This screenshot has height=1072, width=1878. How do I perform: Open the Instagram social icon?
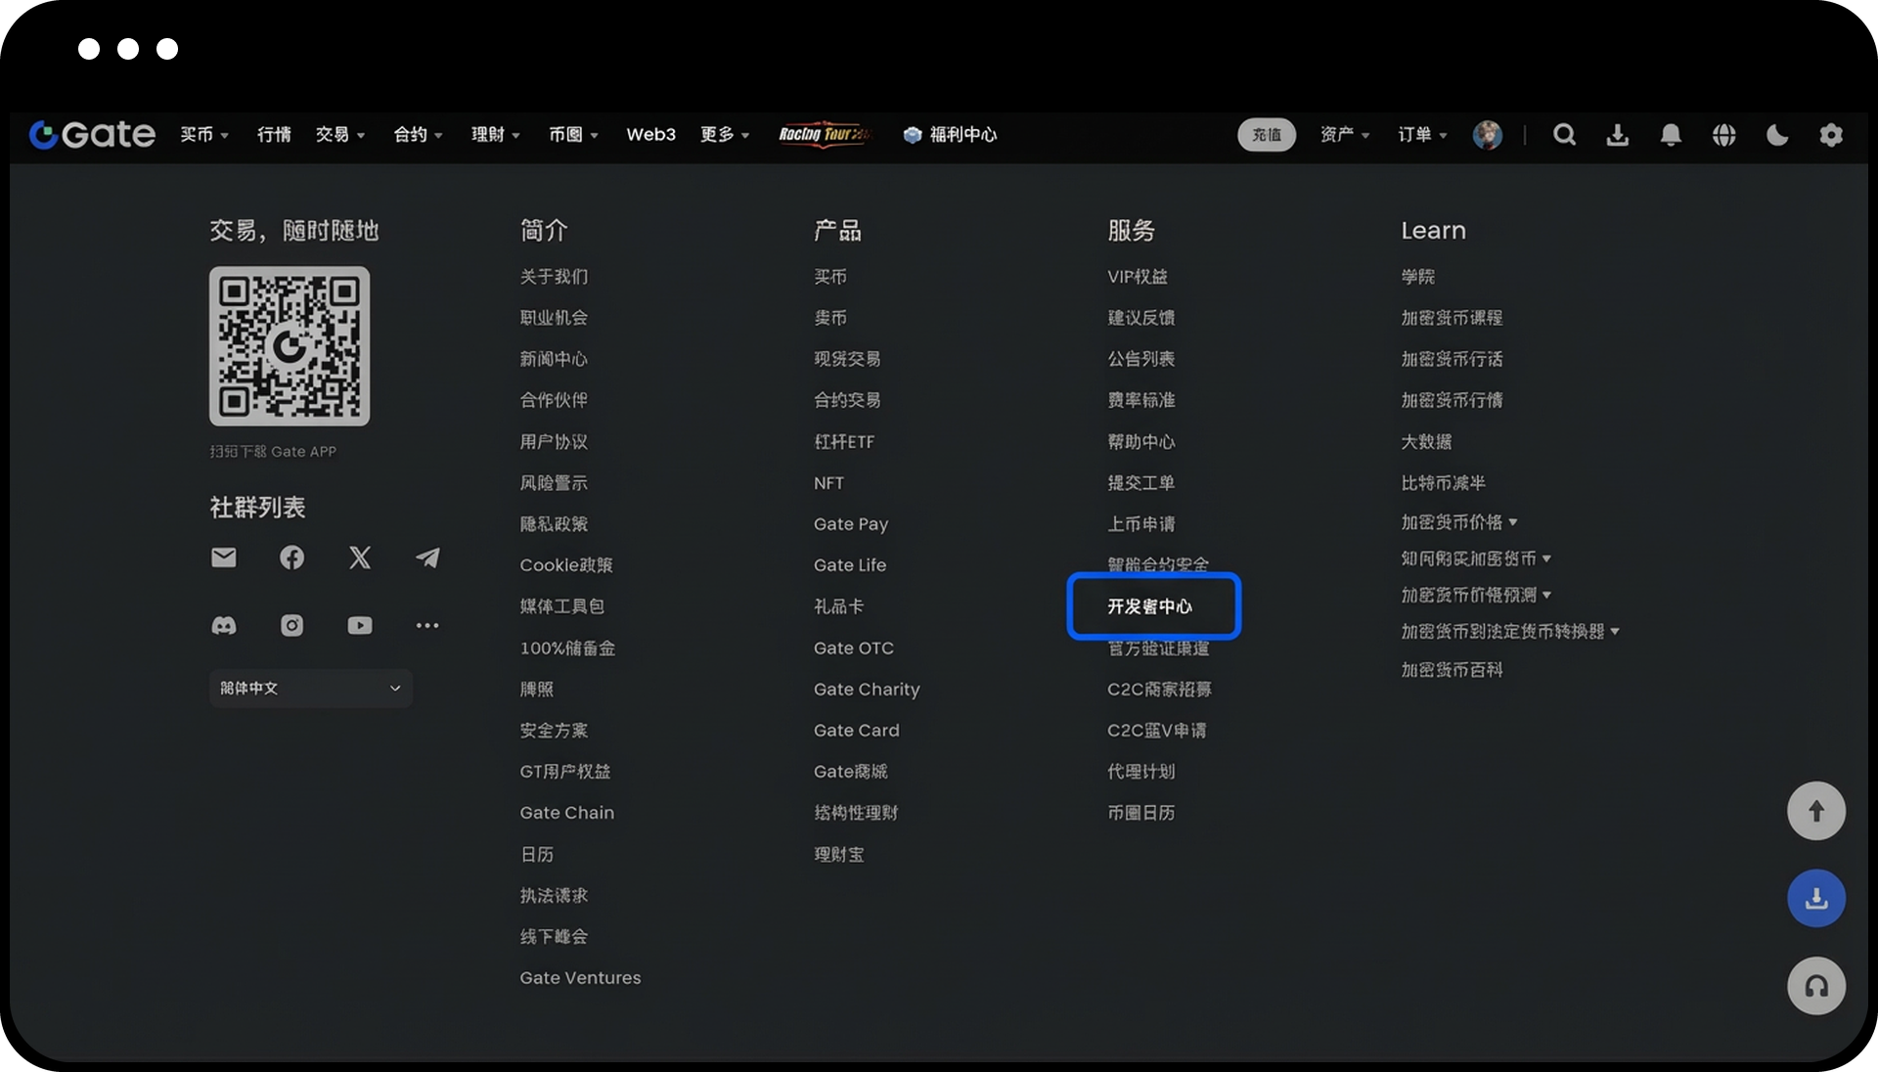291,625
